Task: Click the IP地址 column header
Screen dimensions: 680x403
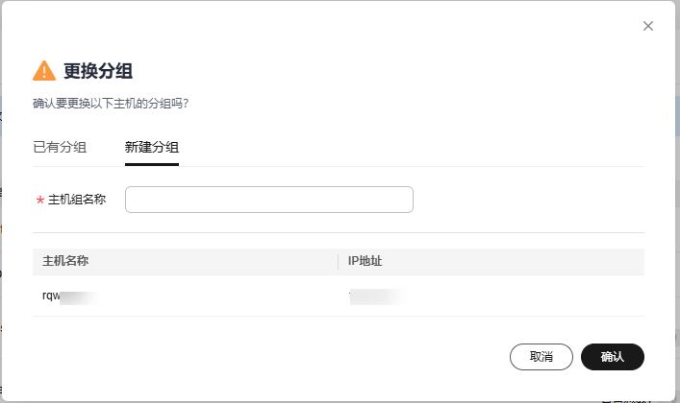Action: pos(365,261)
